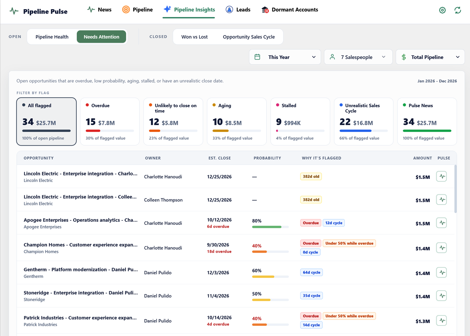Image resolution: width=470 pixels, height=336 pixels.
Task: Switch to the Pipeline Health tab
Action: [52, 37]
